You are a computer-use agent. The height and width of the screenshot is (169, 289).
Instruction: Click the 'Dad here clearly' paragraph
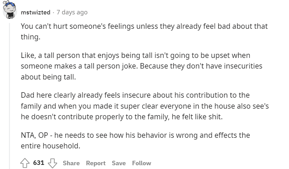(145, 106)
